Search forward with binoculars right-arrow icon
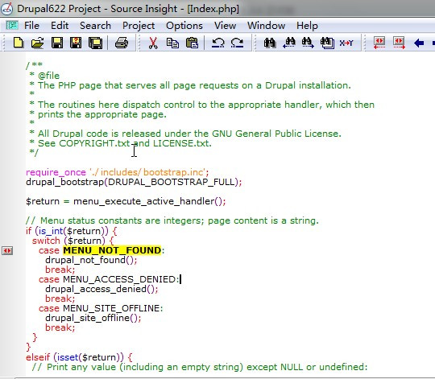 (x=308, y=43)
